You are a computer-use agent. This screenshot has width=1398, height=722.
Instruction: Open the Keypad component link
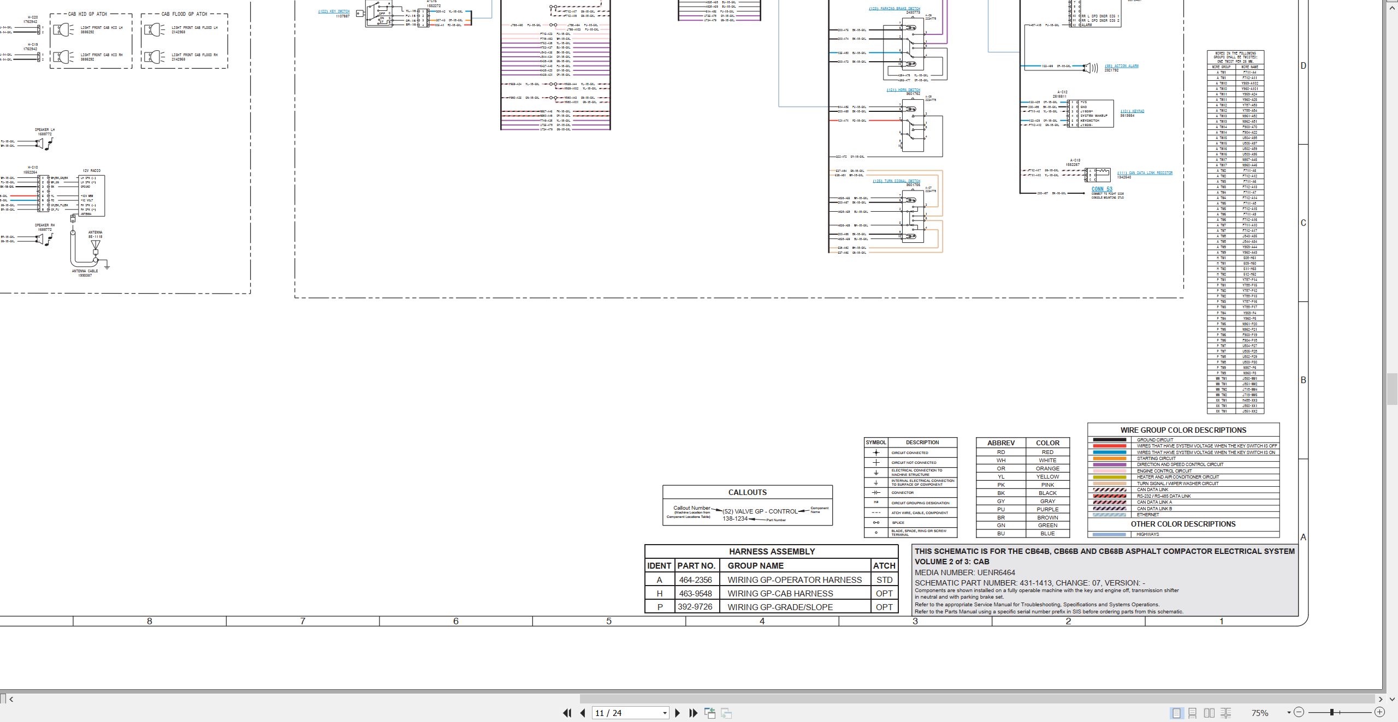tap(1132, 111)
